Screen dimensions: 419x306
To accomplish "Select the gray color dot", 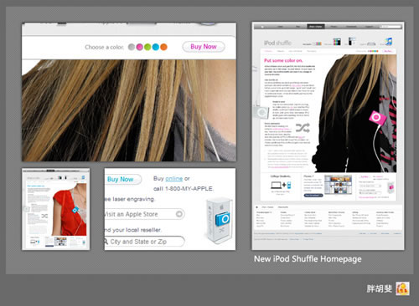I will pos(132,47).
